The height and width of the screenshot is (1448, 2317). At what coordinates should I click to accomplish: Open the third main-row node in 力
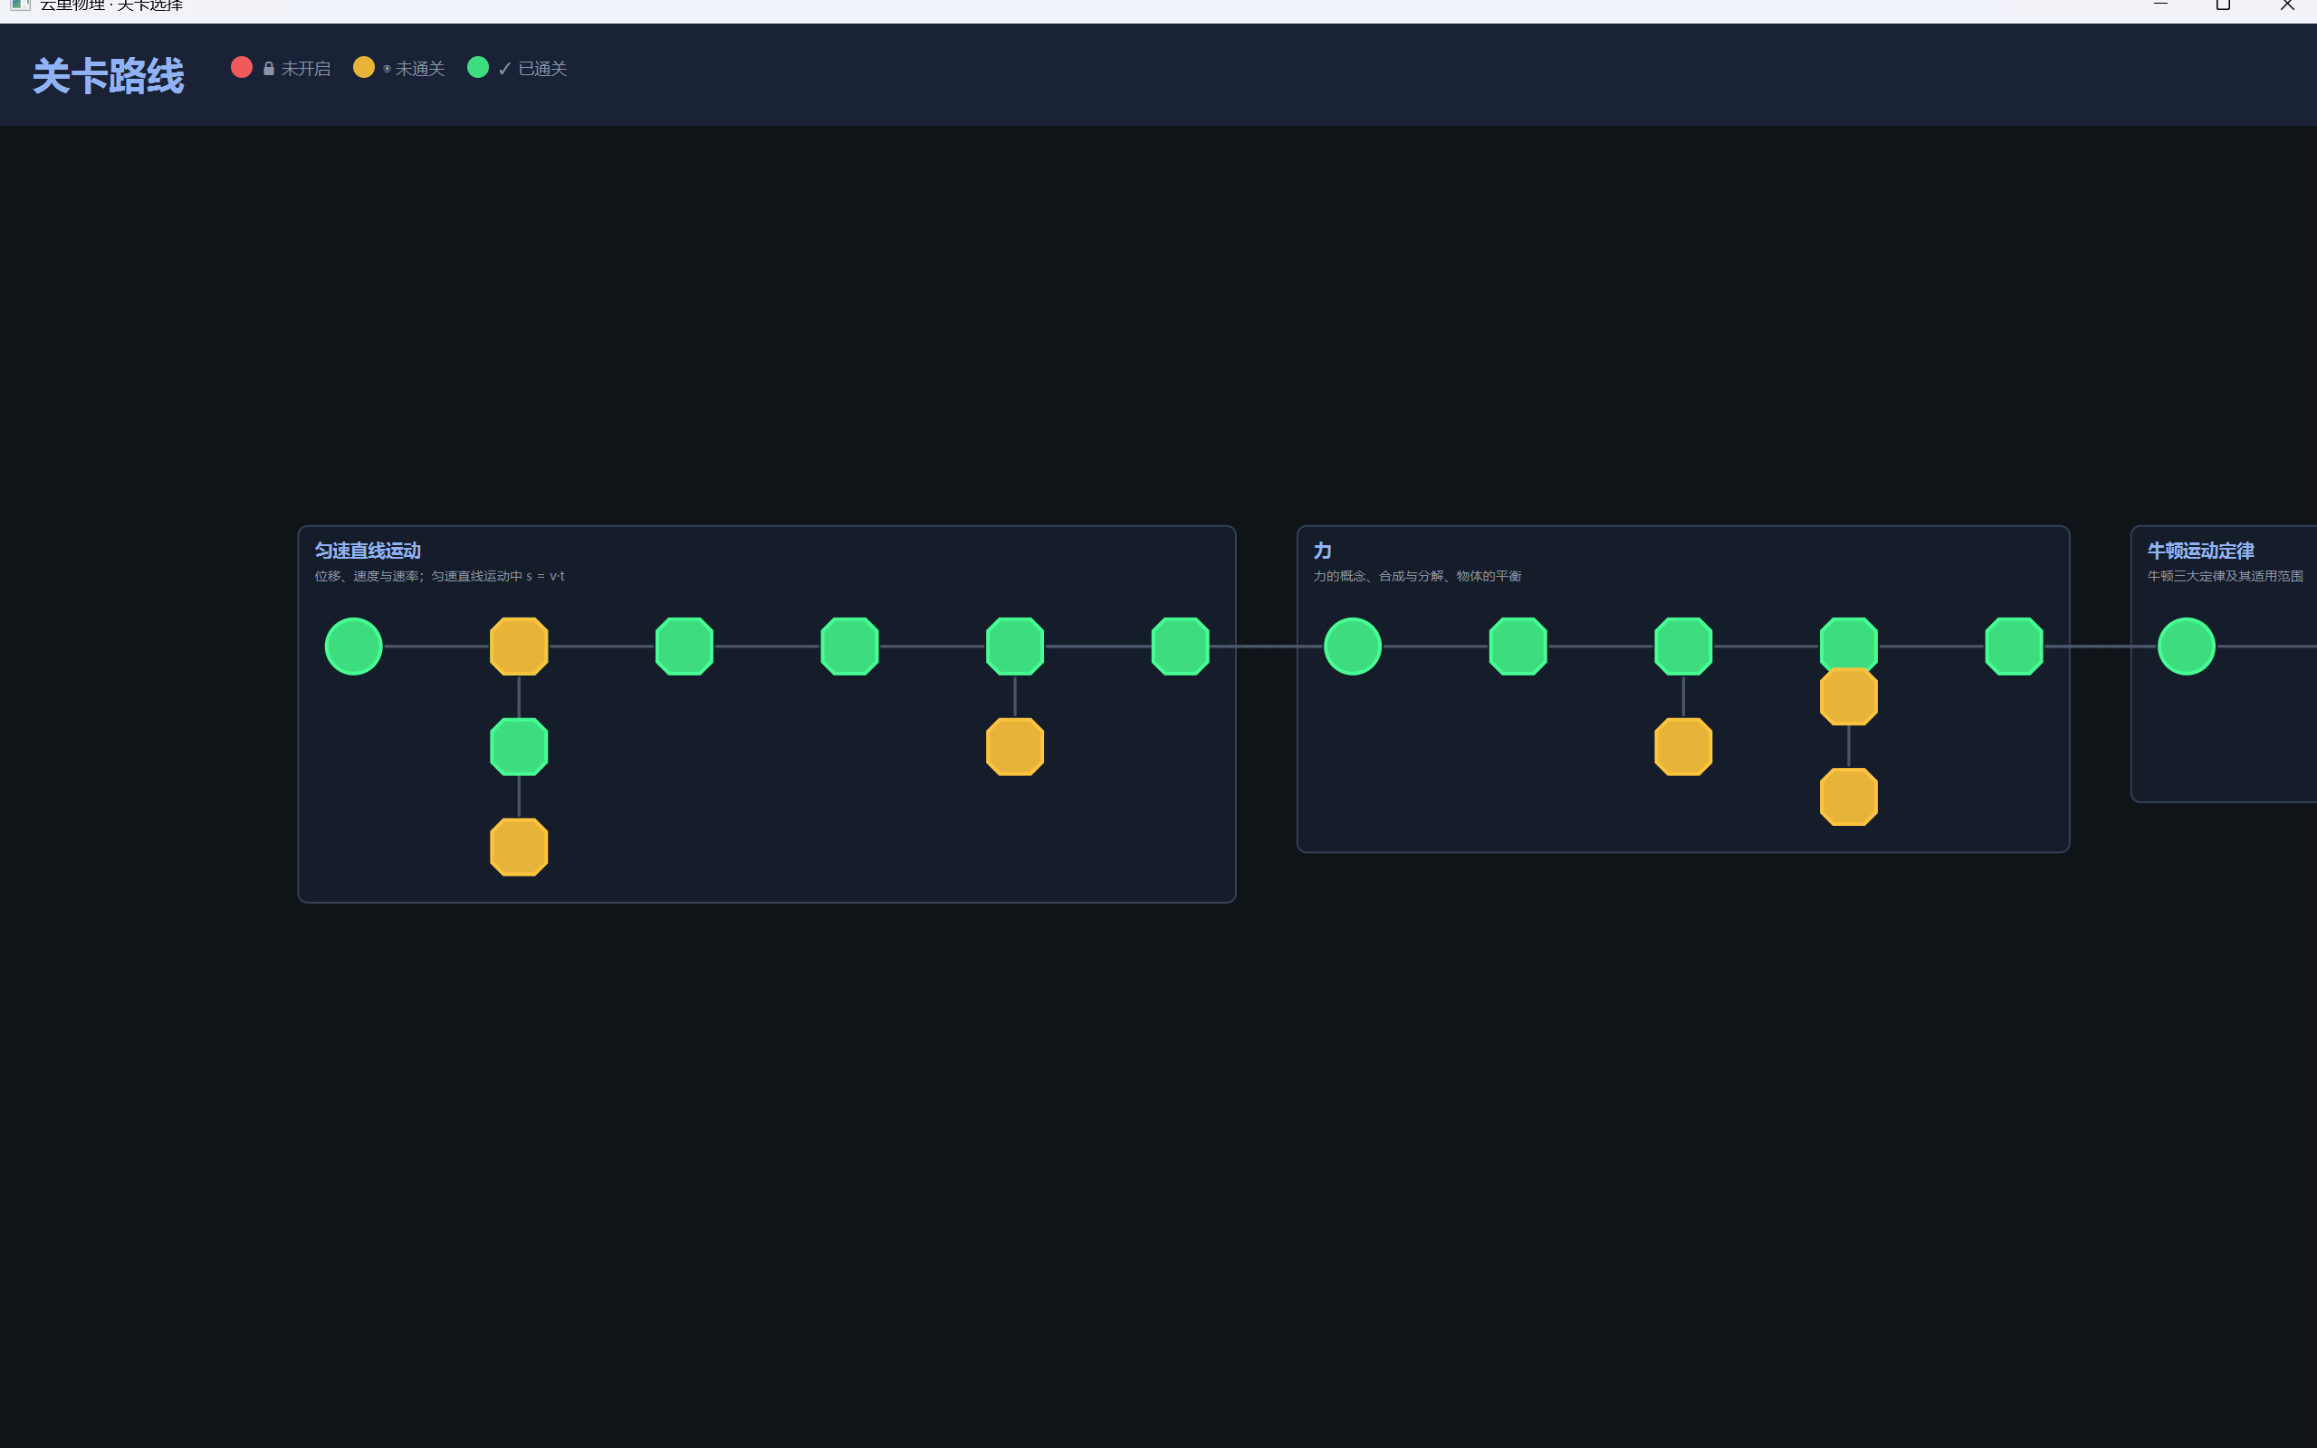(x=1683, y=647)
